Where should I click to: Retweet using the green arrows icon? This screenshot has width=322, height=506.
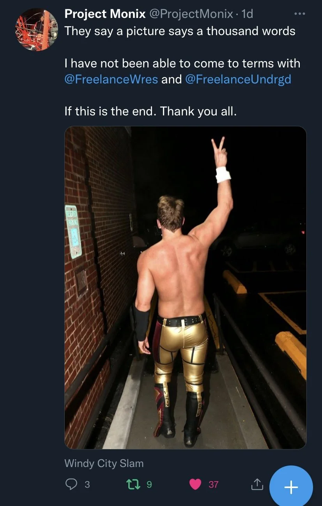click(133, 484)
